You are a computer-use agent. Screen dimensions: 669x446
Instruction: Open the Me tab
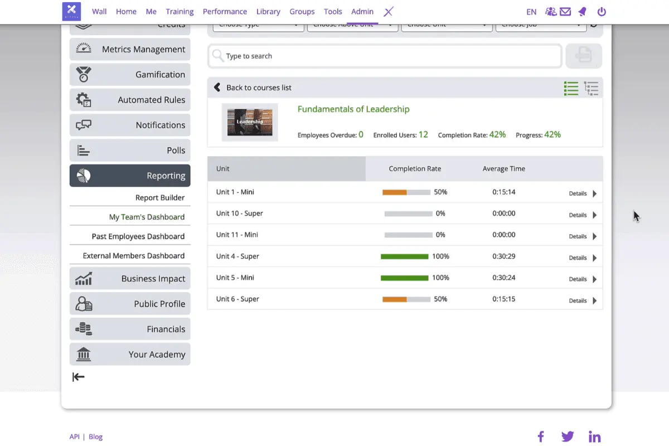151,11
